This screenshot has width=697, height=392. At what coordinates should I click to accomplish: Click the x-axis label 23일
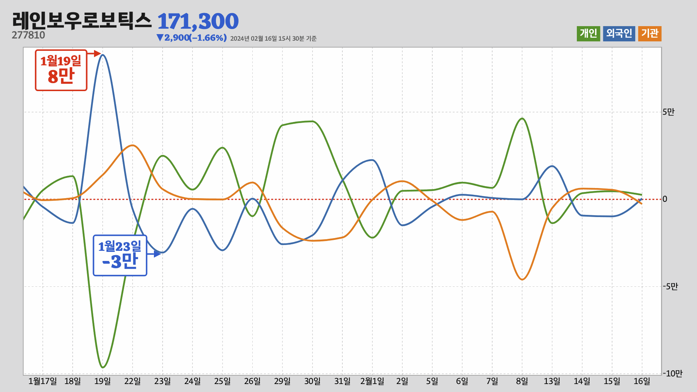(x=162, y=381)
